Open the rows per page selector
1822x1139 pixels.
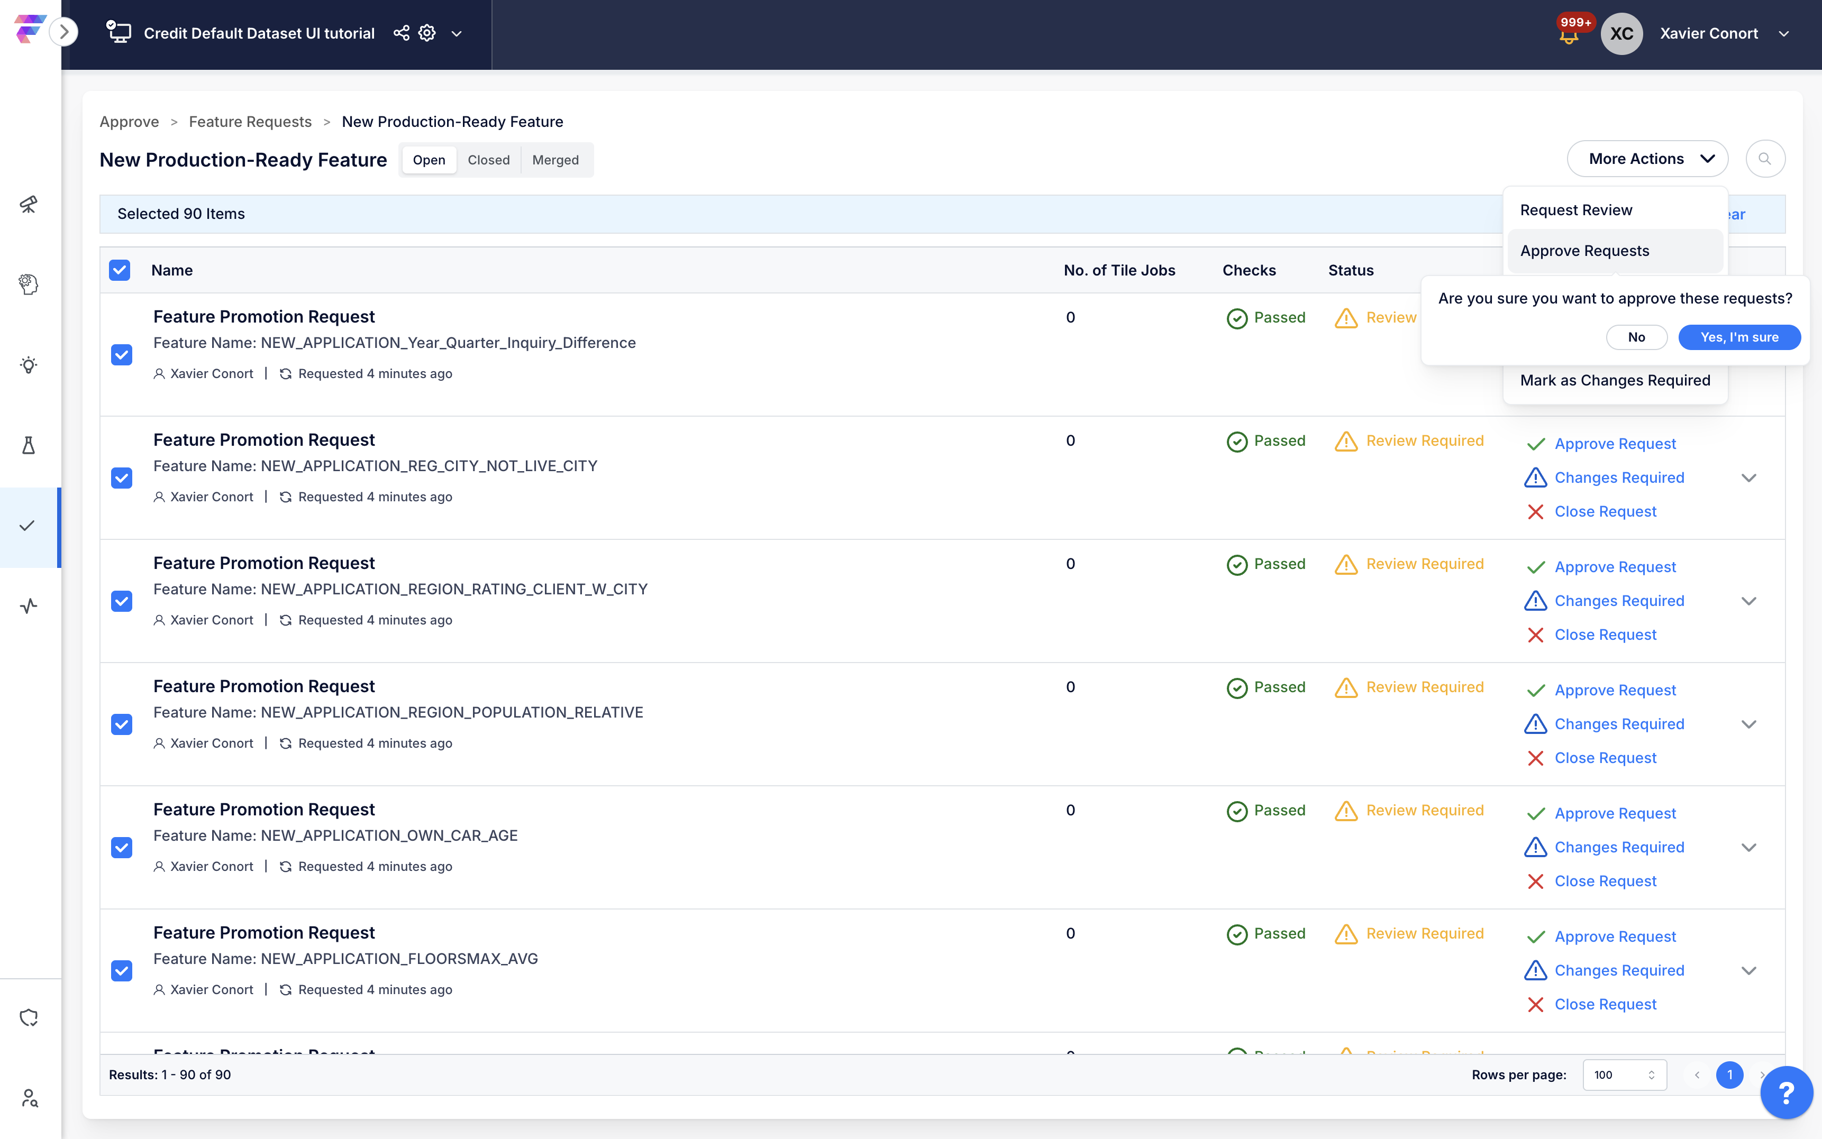pos(1624,1075)
